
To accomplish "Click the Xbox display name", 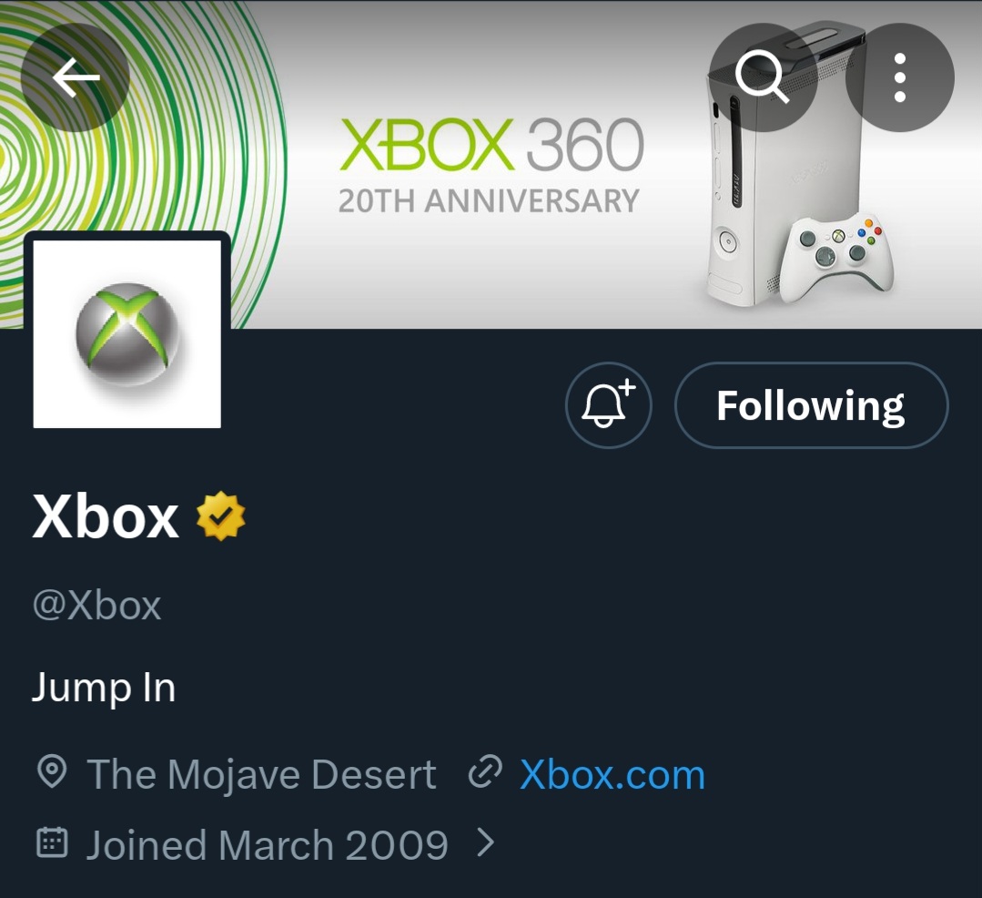I will pos(106,517).
